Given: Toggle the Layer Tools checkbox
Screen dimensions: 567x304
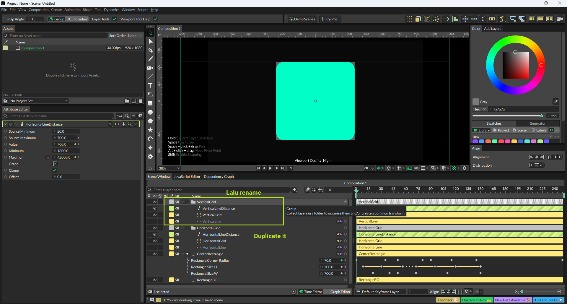Looking at the screenshot, I should (115, 19).
